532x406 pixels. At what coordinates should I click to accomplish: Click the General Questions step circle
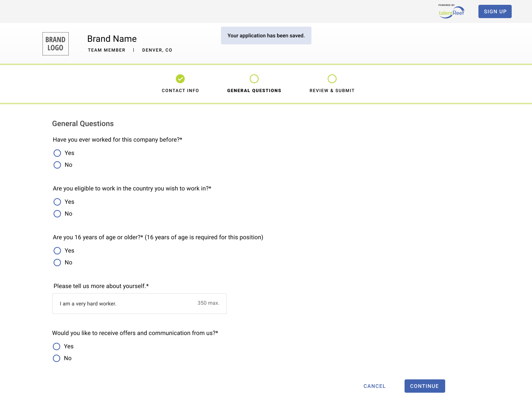[254, 79]
